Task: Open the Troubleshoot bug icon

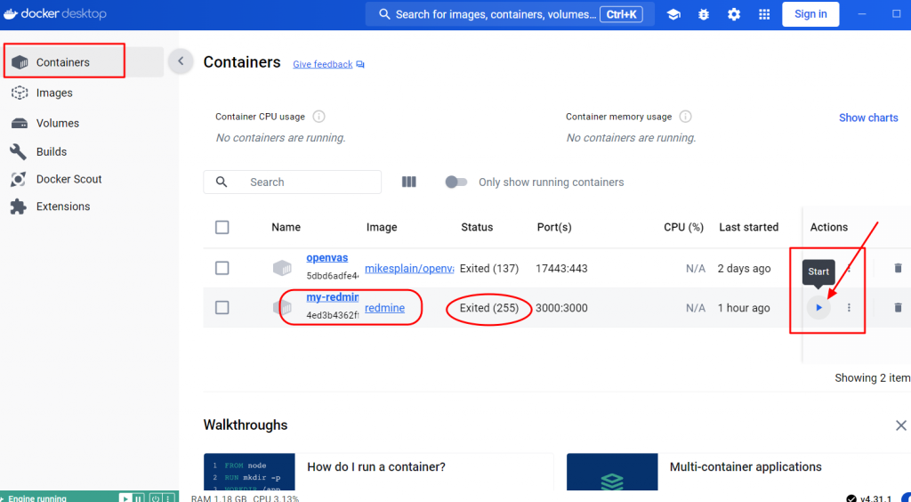Action: 704,14
